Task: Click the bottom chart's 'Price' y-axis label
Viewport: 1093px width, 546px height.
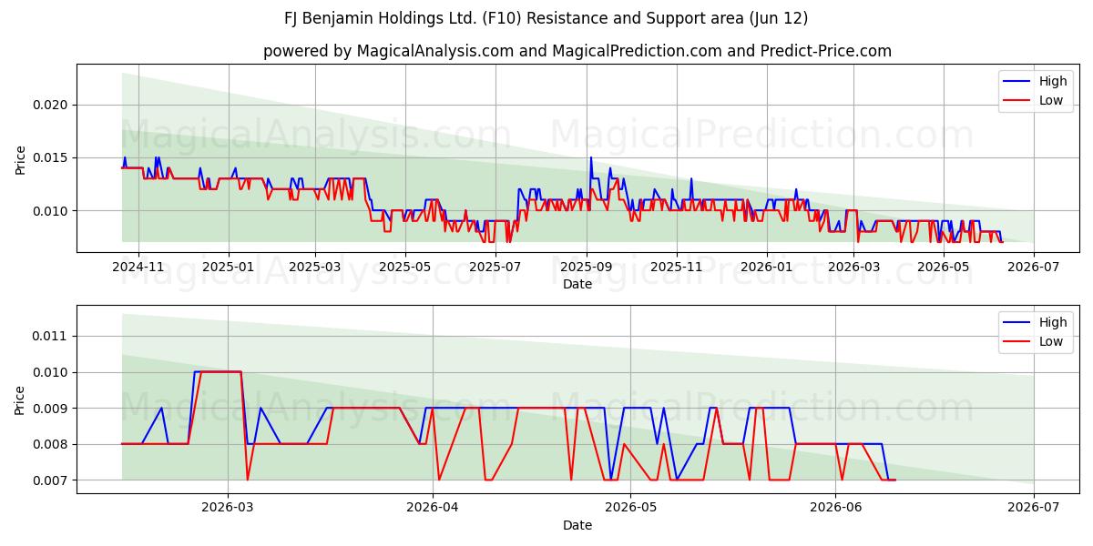Action: pos(21,399)
